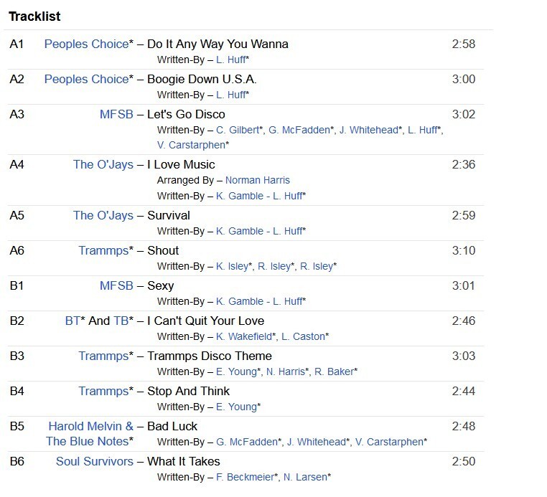This screenshot has height=497, width=547.
Task: Open The O'Jays link for I Love Music
Action: click(x=103, y=164)
